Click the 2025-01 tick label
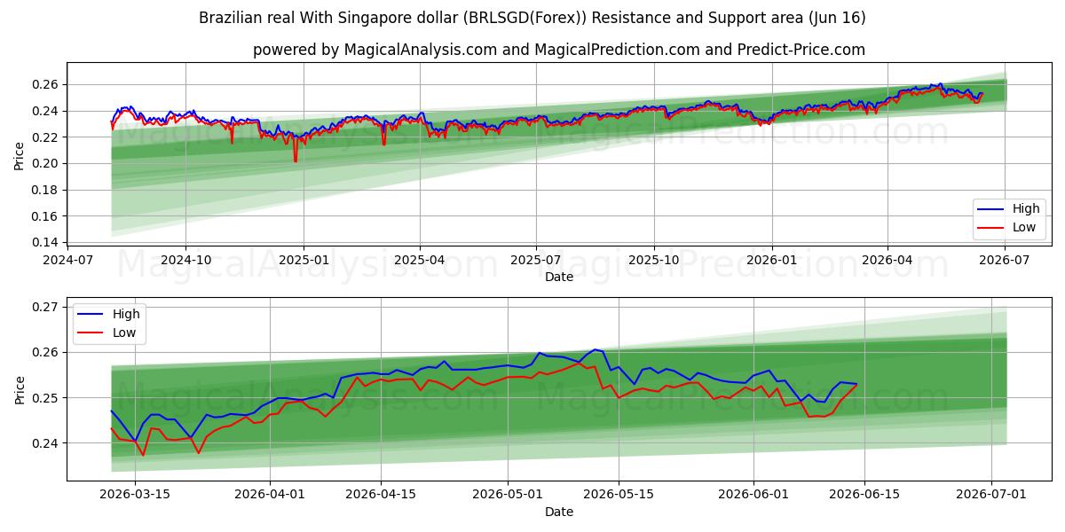 [x=304, y=260]
